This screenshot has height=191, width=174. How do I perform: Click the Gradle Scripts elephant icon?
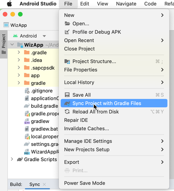click(x=20, y=159)
